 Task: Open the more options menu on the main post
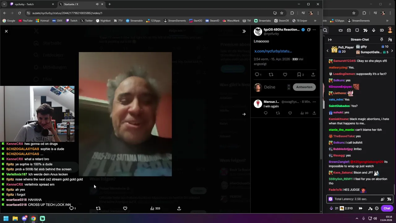point(314,30)
